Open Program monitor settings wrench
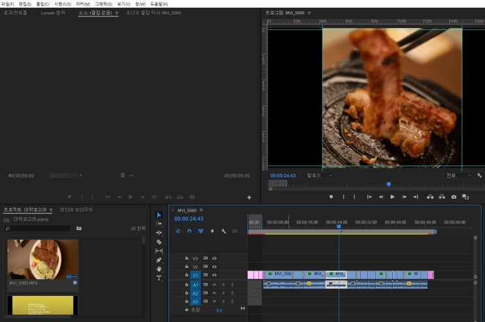485x322 pixels. (478, 175)
